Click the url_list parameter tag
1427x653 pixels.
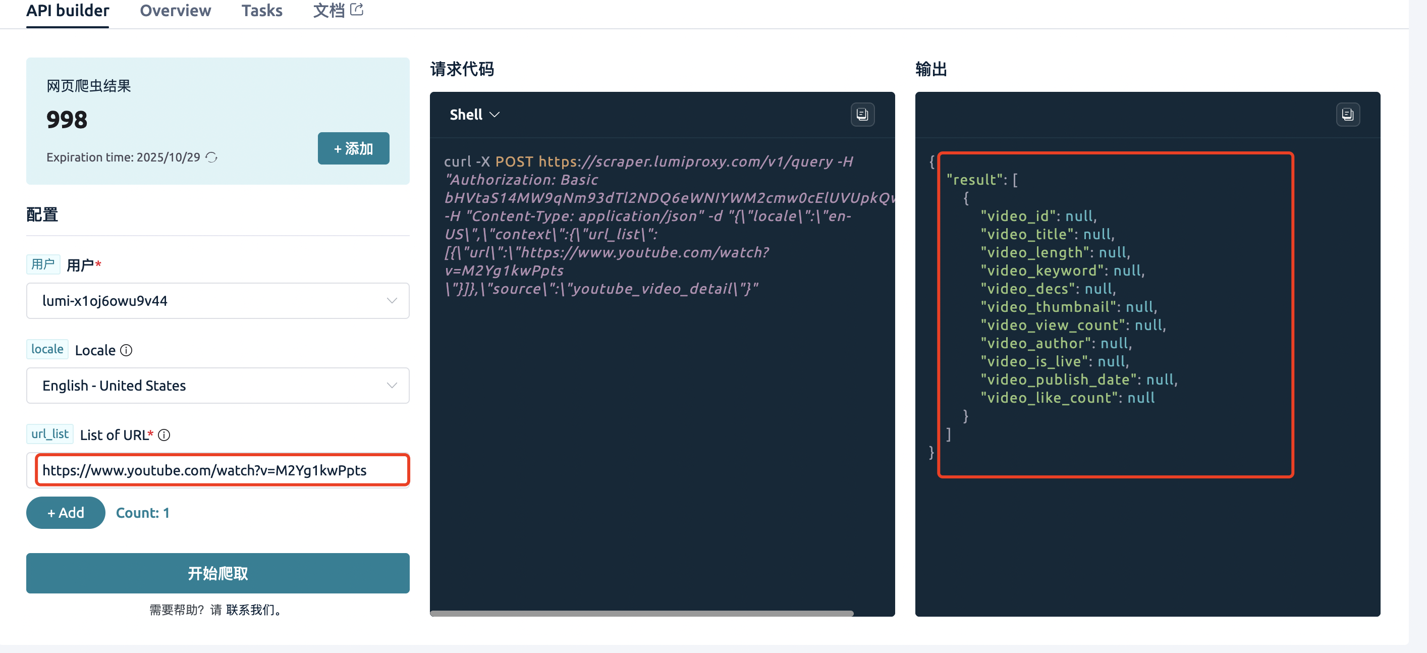point(49,433)
